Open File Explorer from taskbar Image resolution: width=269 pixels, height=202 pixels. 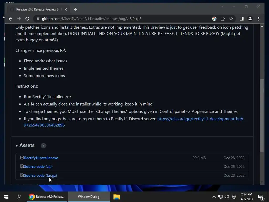(116, 197)
